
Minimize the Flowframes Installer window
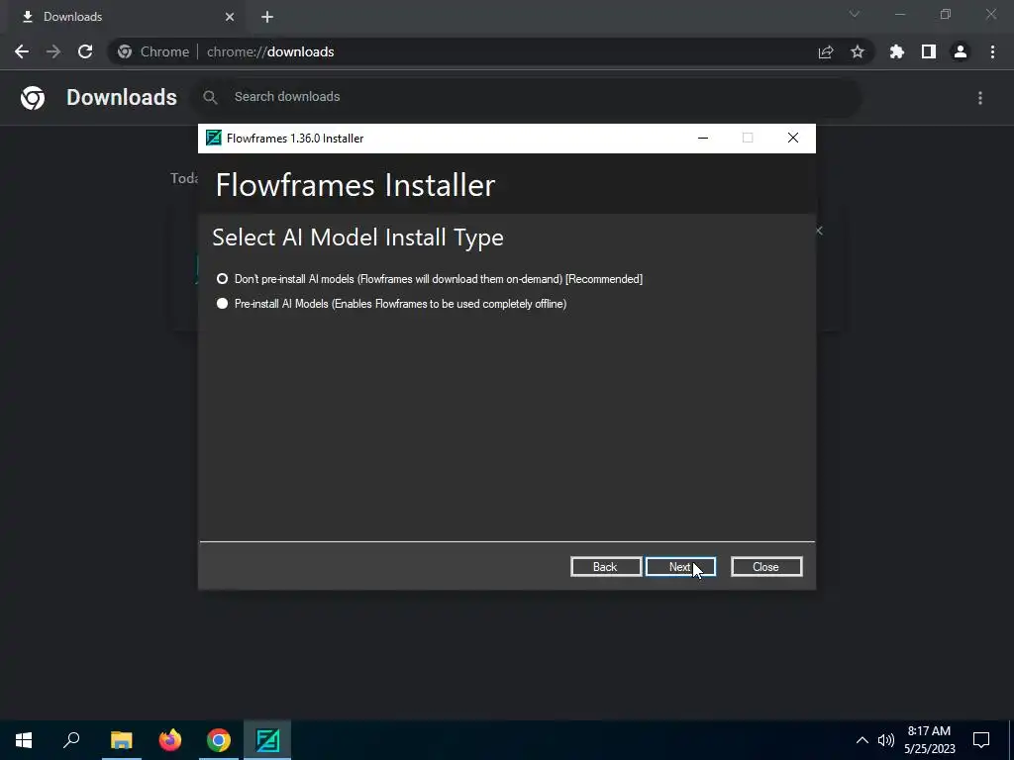[703, 138]
